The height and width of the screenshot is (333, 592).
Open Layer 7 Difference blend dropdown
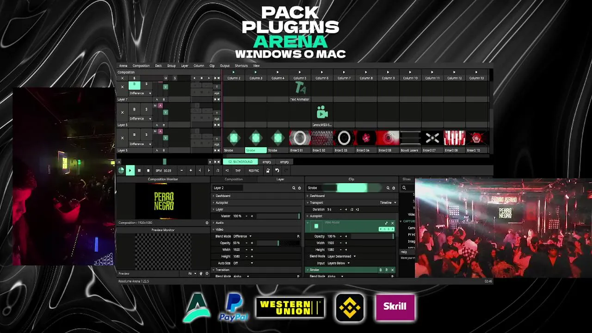tap(140, 93)
